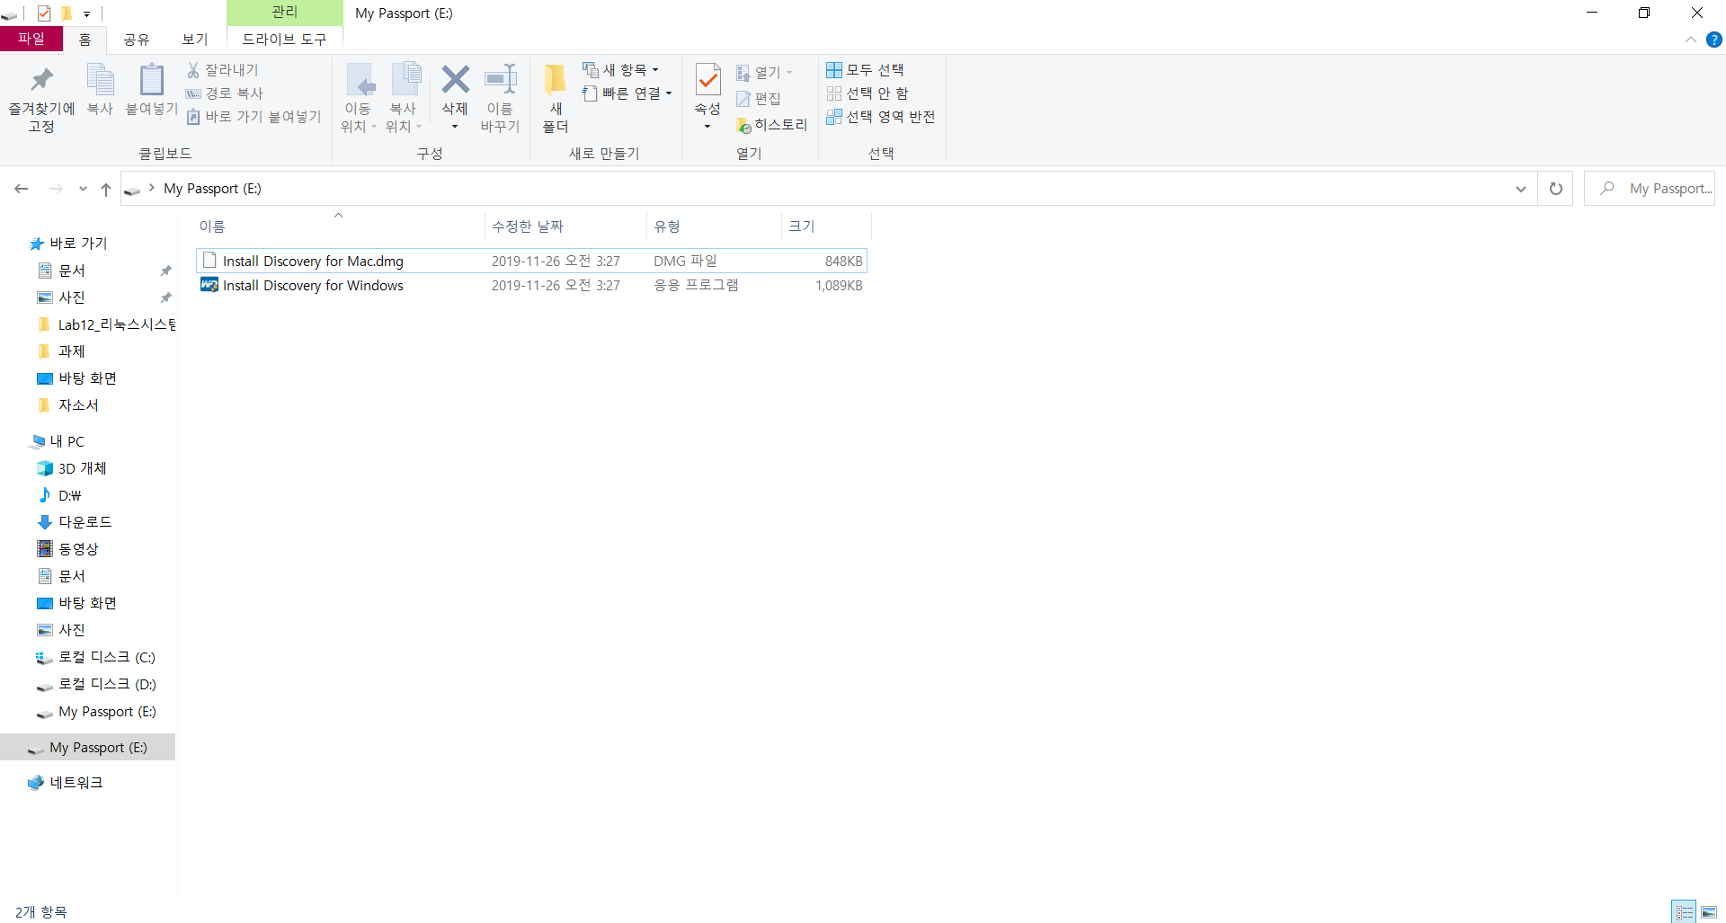Screen dimensions: 1726x923
Task: Open 이동 위치 (Move to) menu
Action: tap(358, 99)
